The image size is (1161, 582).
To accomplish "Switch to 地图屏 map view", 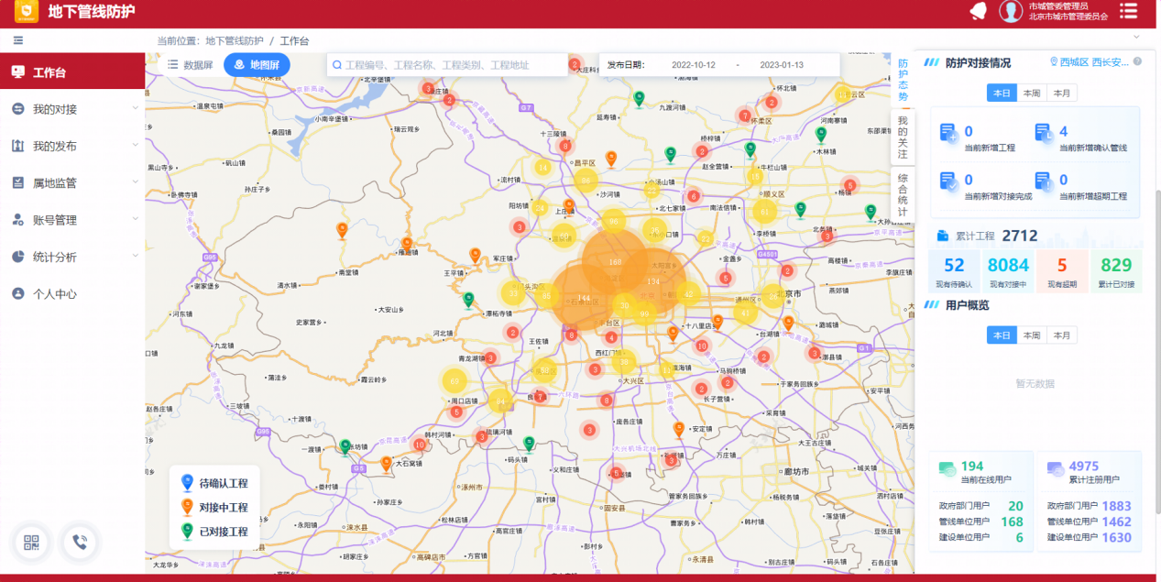I will (x=257, y=65).
